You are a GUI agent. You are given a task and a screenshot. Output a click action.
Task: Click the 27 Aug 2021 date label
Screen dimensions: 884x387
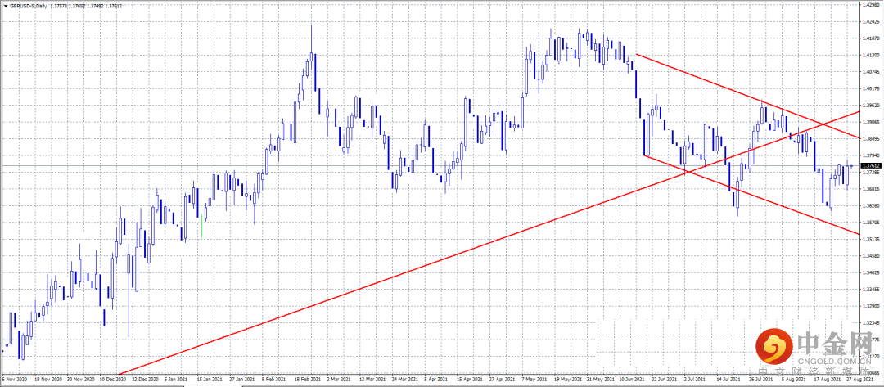tap(859, 380)
